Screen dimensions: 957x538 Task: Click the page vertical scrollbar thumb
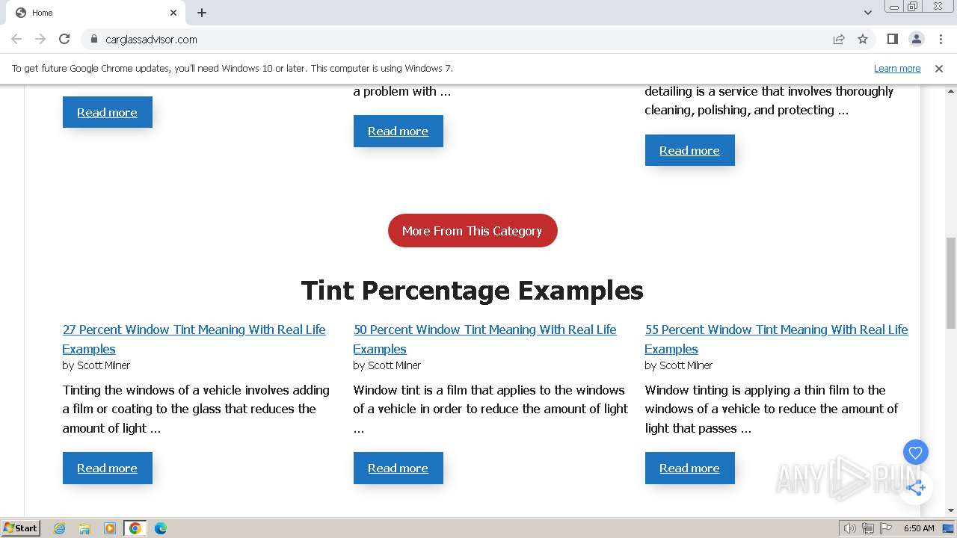coord(951,282)
